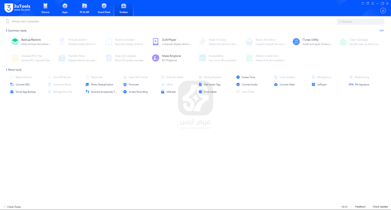Open the Screen Time tool
Viewport: 391px width, 210px height.
[x=245, y=77]
